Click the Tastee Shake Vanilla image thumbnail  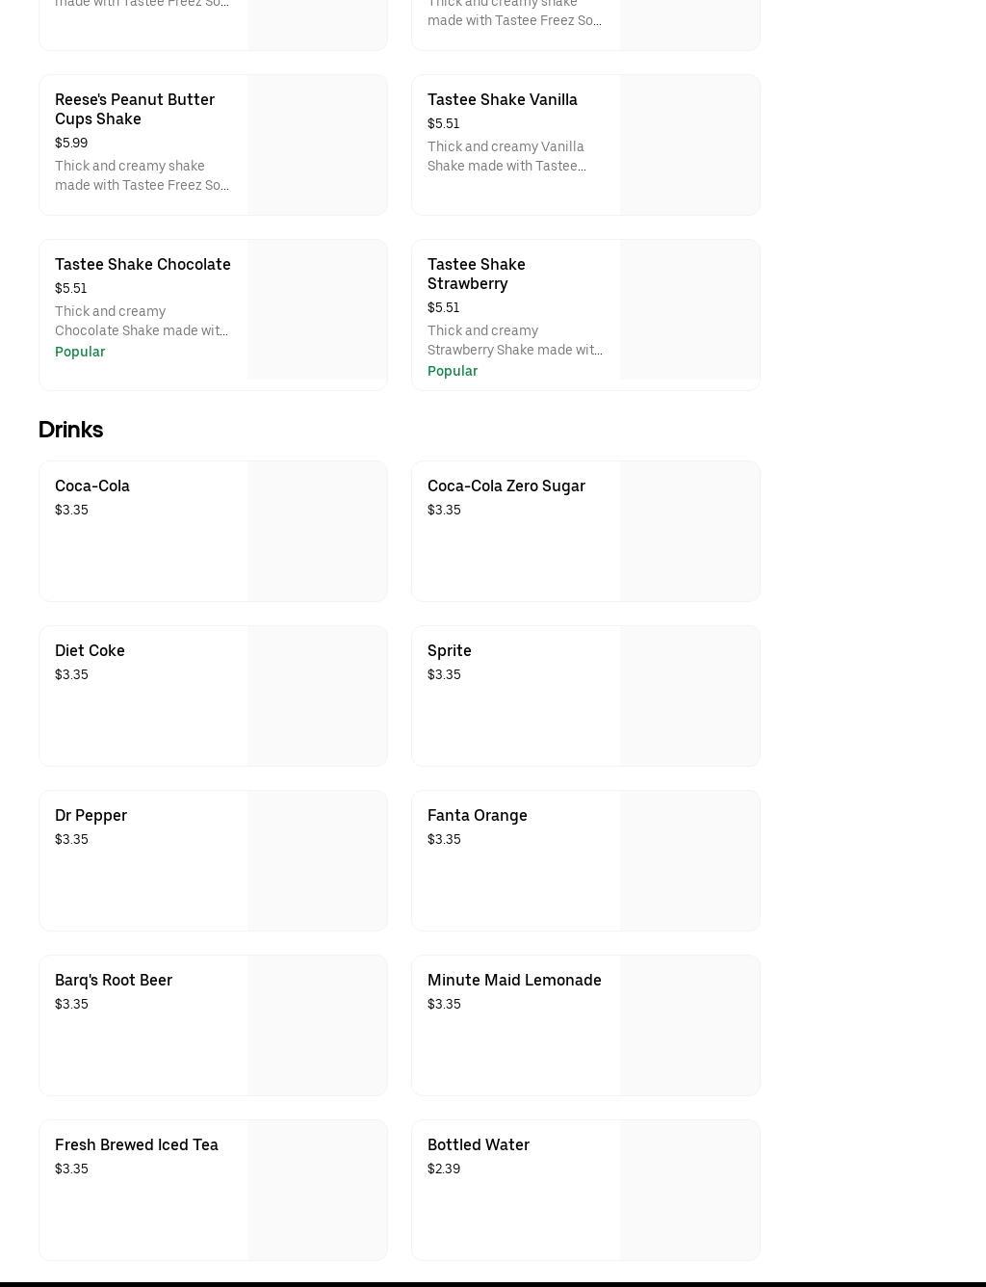click(x=689, y=144)
